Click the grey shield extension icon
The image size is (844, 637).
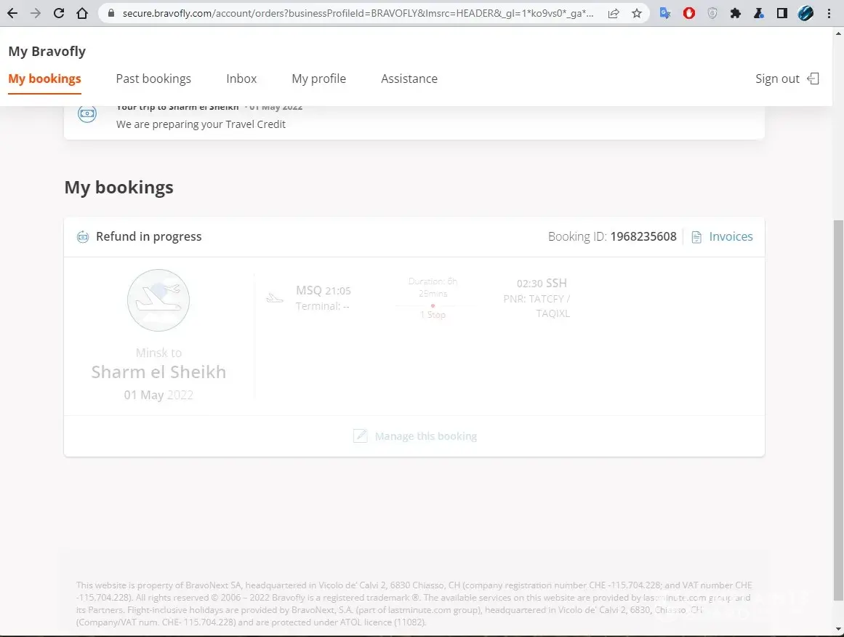click(x=712, y=14)
